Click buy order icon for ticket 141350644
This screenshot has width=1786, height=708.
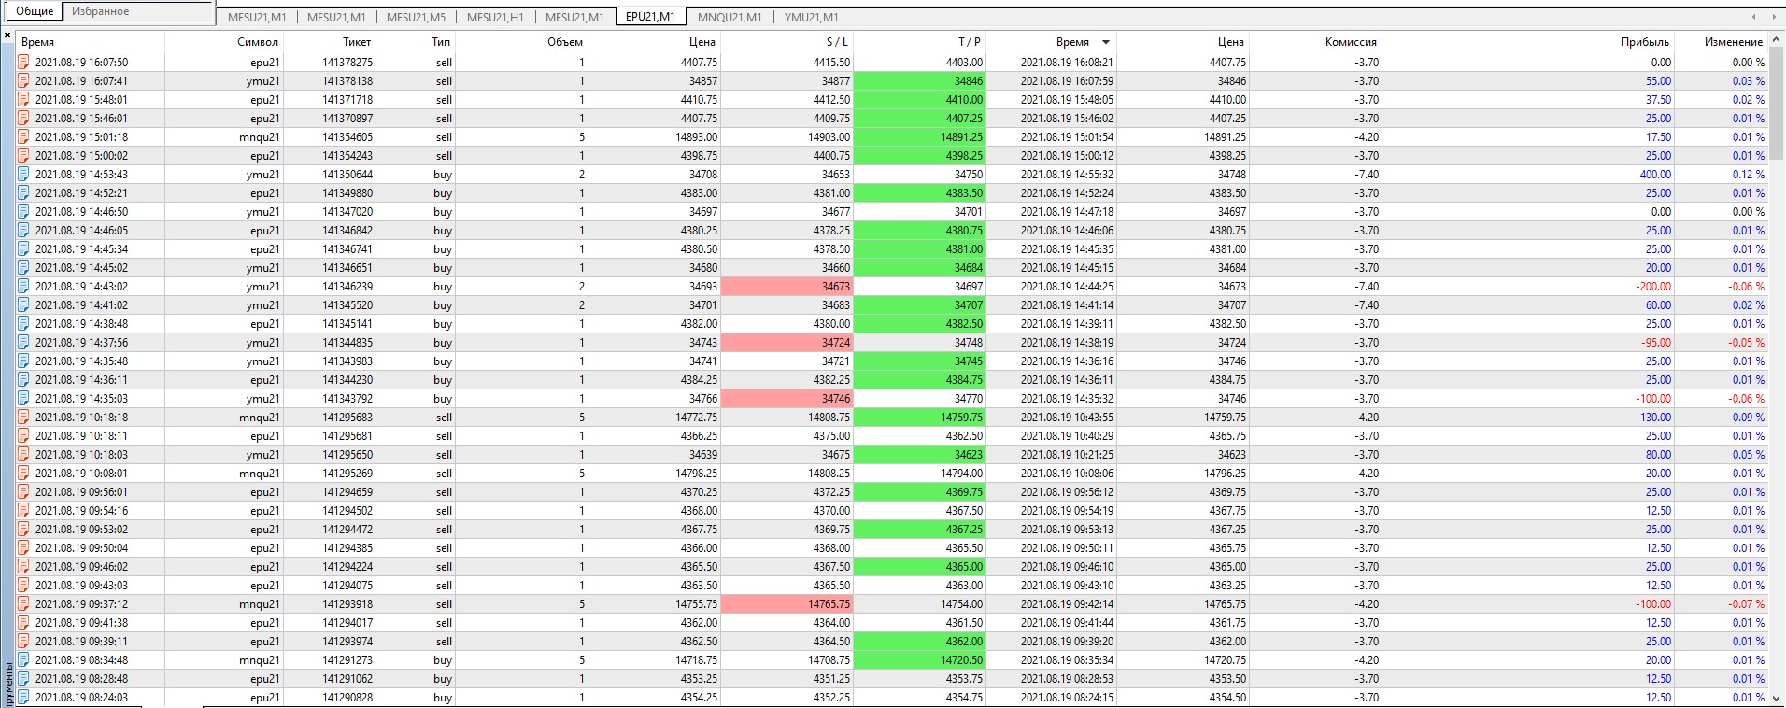coord(24,175)
